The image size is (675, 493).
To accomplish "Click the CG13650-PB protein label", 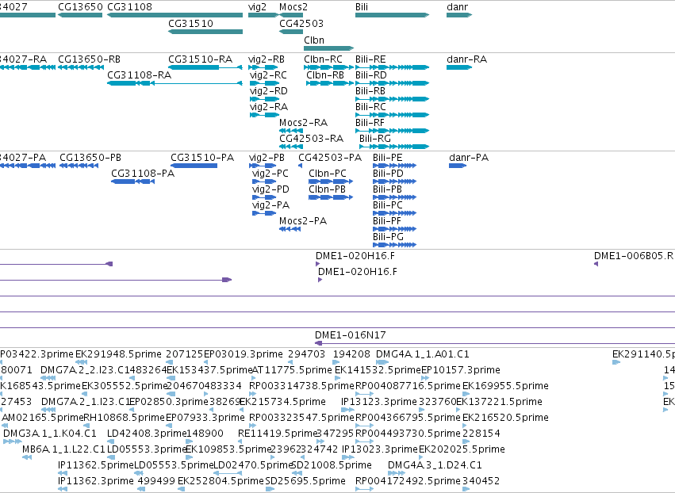I will pos(90,158).
